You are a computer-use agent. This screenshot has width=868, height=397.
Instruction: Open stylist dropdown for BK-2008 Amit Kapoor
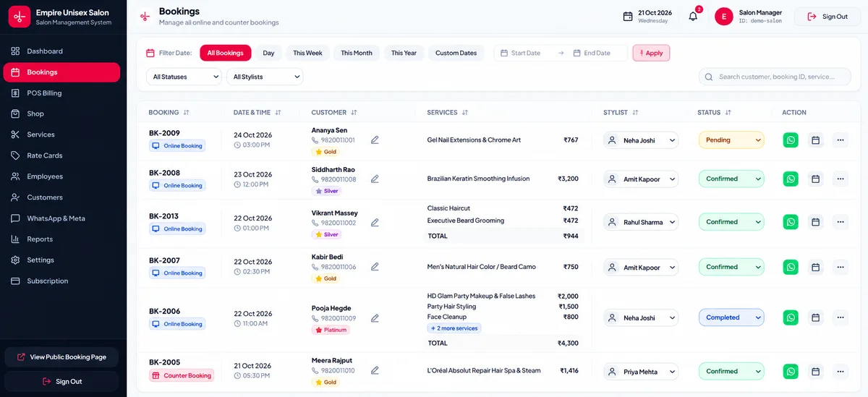(x=641, y=179)
